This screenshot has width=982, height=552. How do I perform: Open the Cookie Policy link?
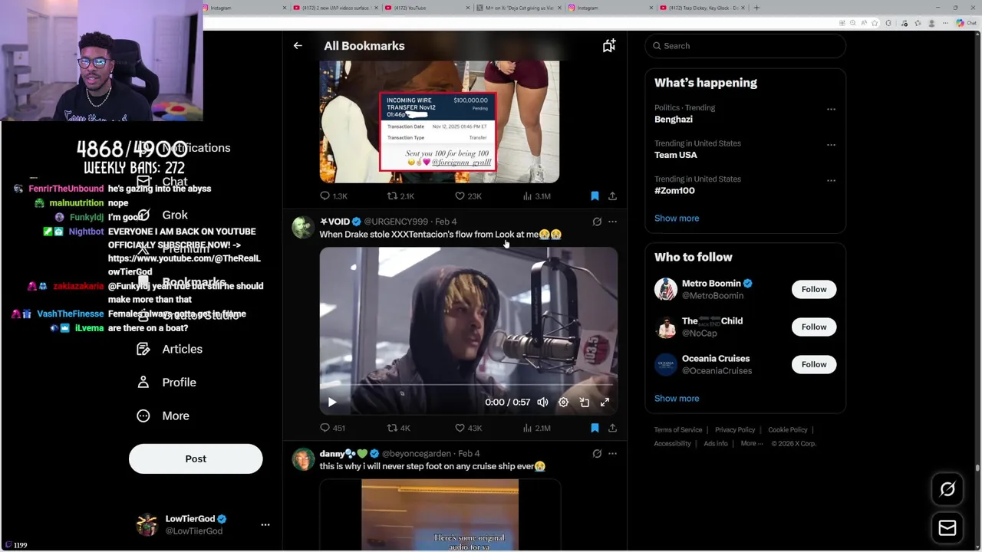788,430
